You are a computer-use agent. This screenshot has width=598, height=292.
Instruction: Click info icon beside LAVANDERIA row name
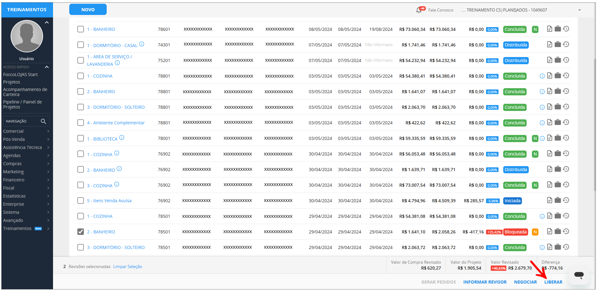[x=117, y=63]
